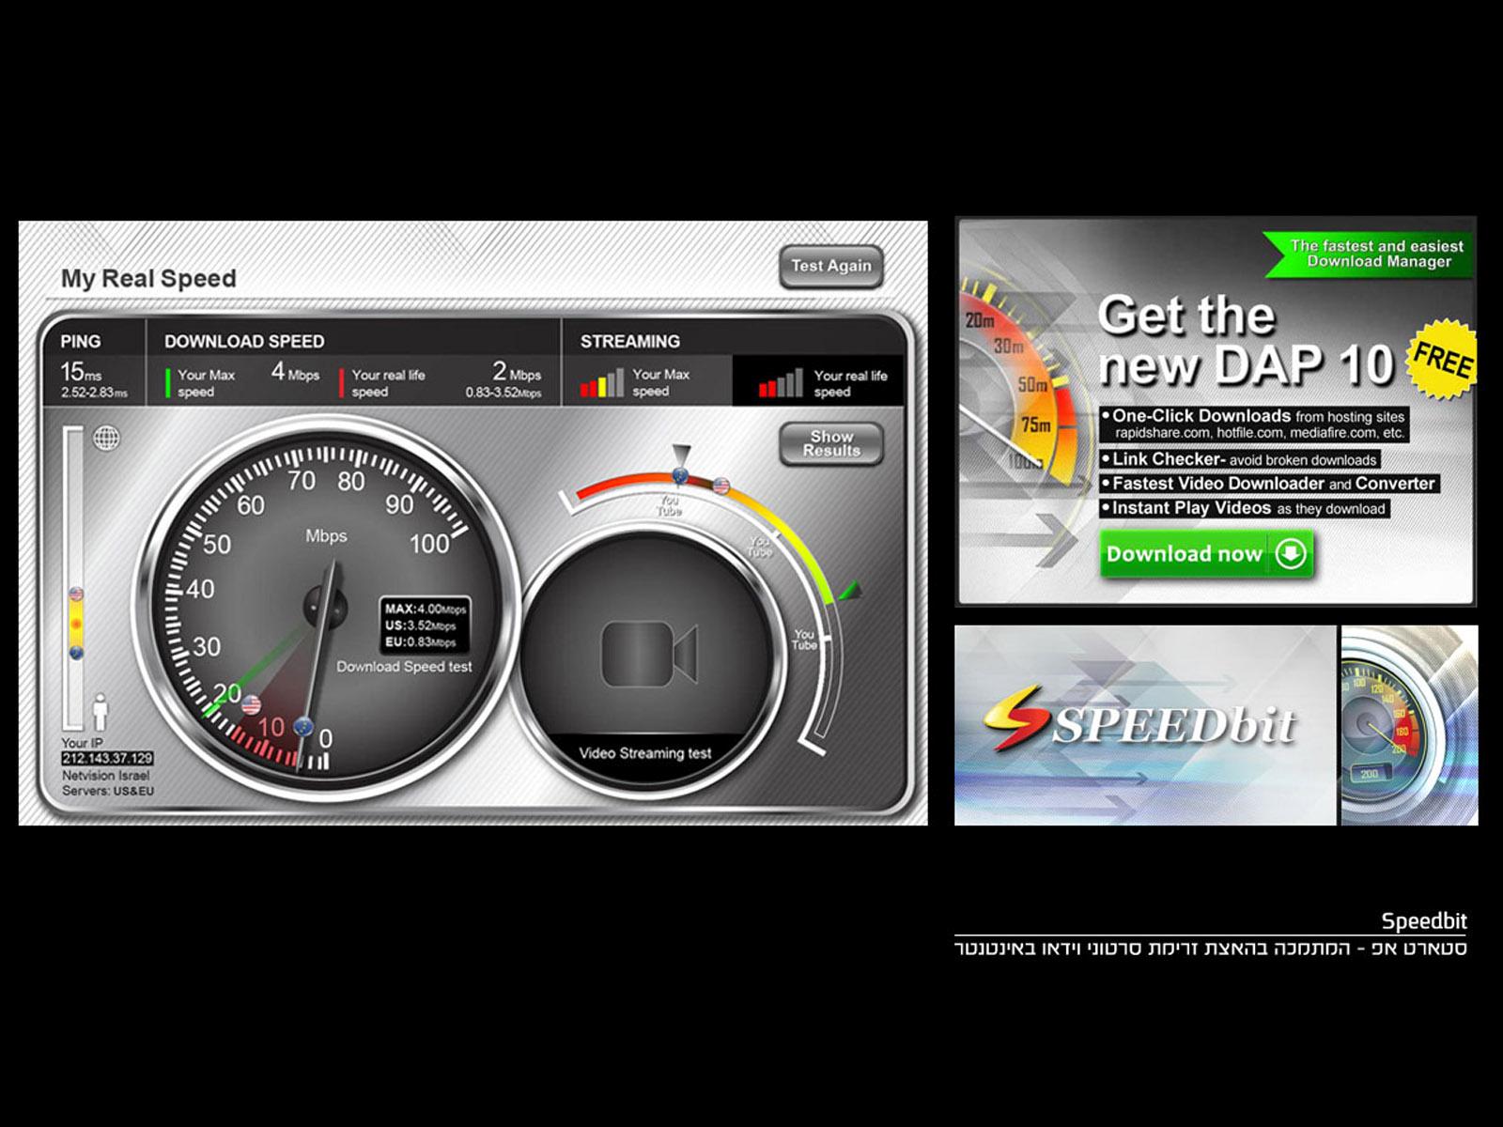Click the EU globe marker on the streaming arc

681,475
